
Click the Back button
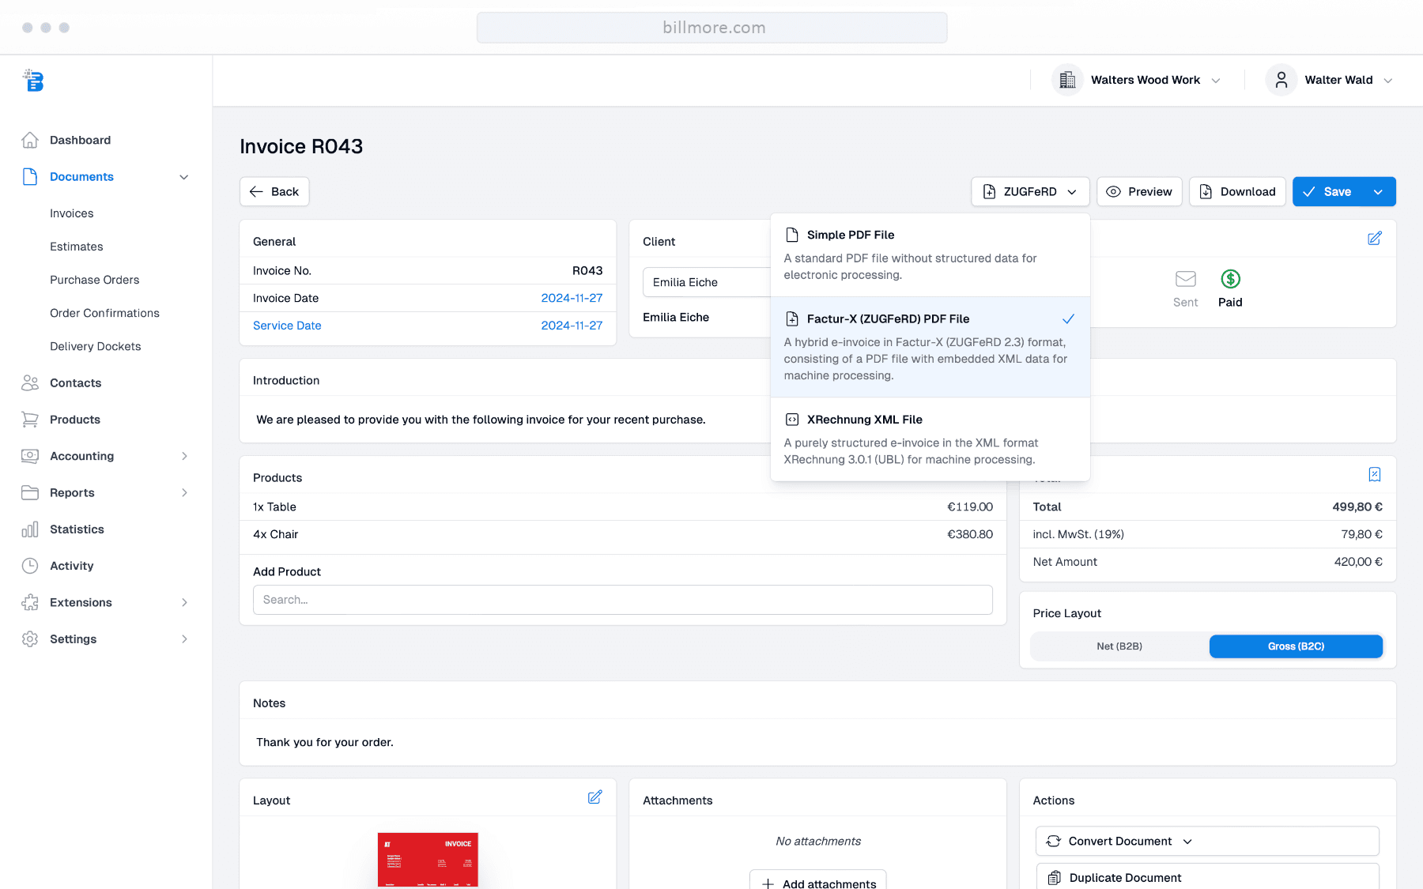pos(274,191)
